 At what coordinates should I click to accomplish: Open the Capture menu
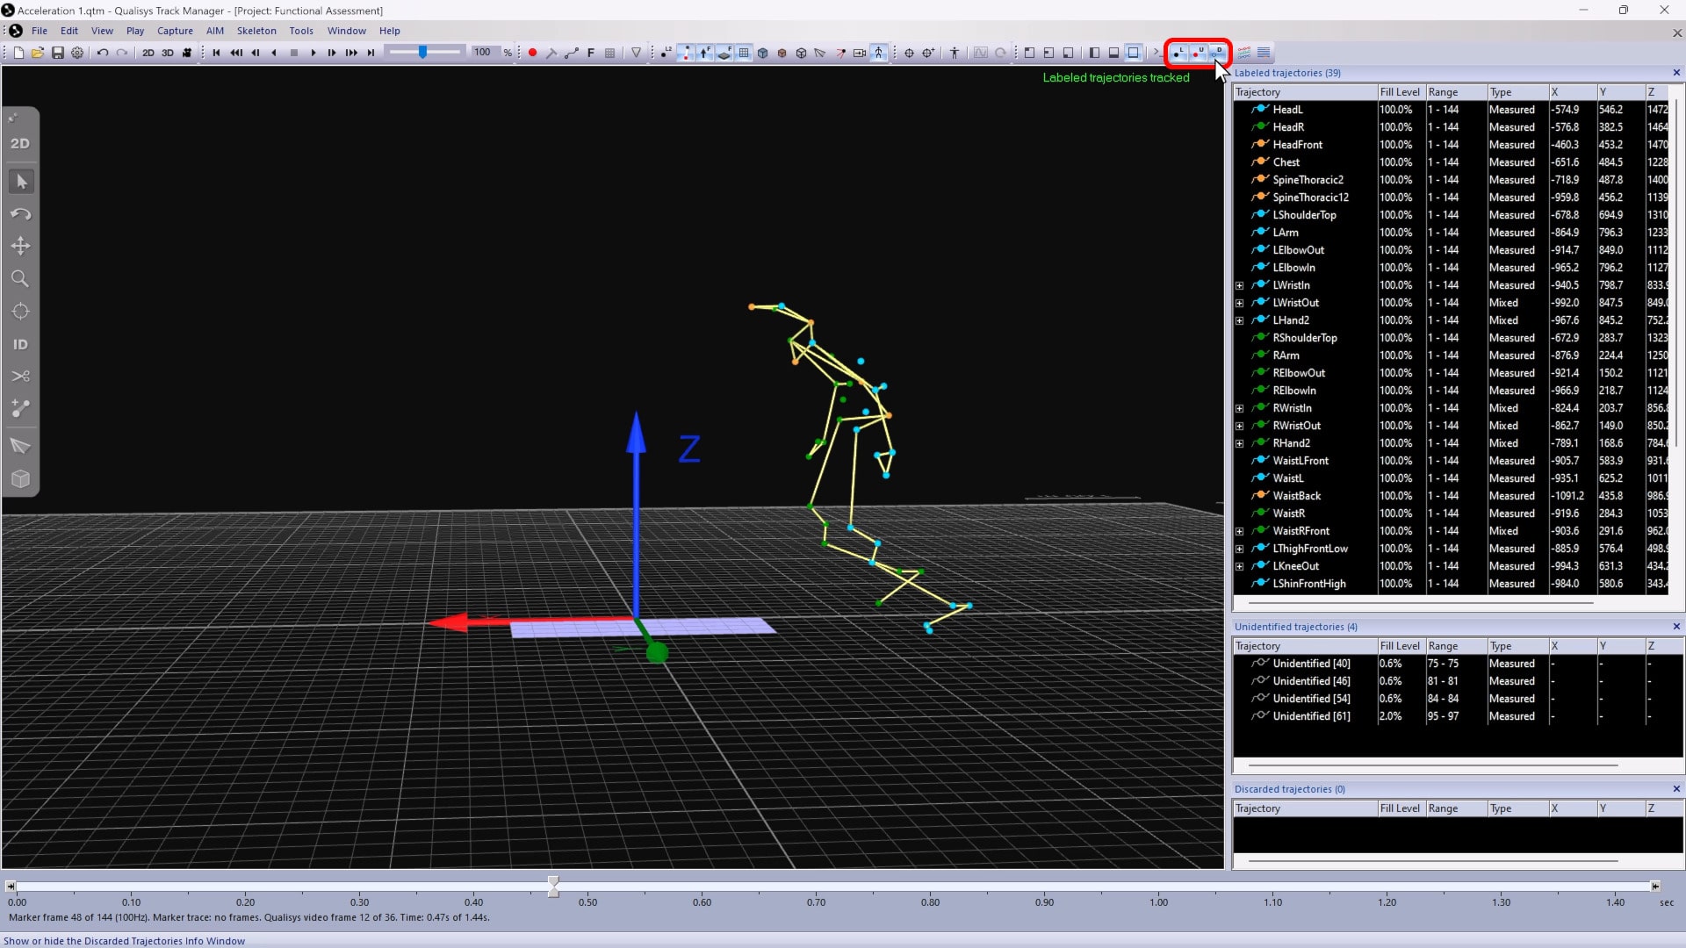pos(175,31)
